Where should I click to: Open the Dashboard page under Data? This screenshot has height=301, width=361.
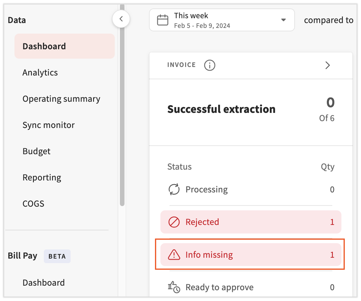point(44,46)
